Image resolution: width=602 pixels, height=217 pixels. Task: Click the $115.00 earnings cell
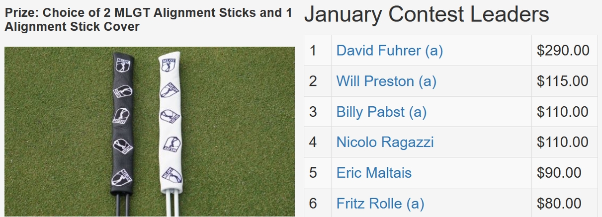coord(563,81)
